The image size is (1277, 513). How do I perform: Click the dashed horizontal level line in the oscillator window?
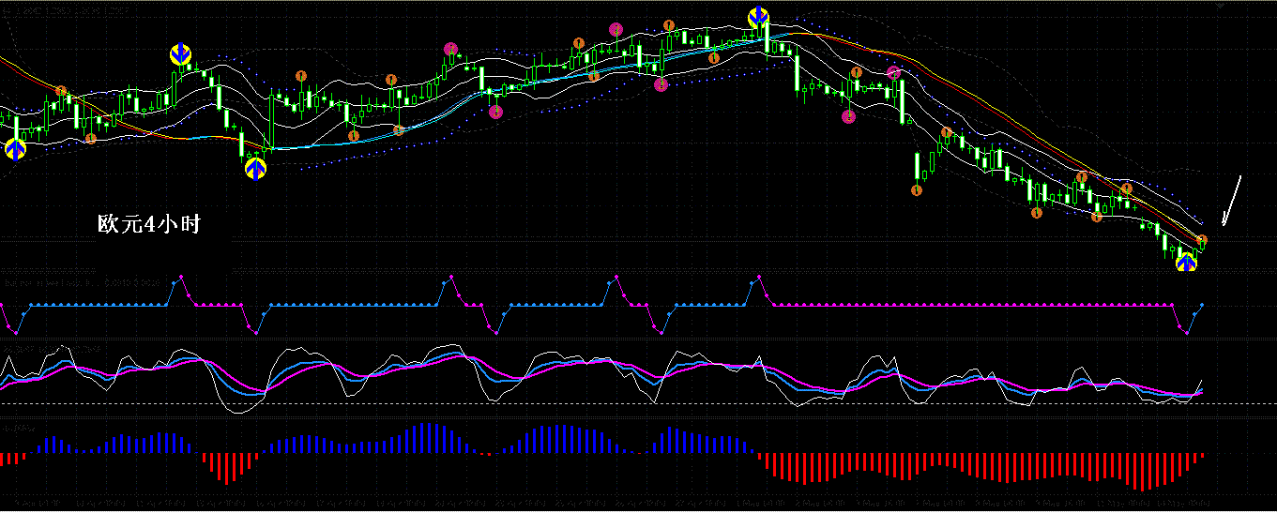click(x=638, y=404)
